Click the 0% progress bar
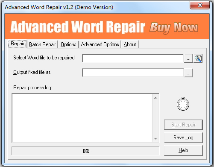 click(85, 151)
